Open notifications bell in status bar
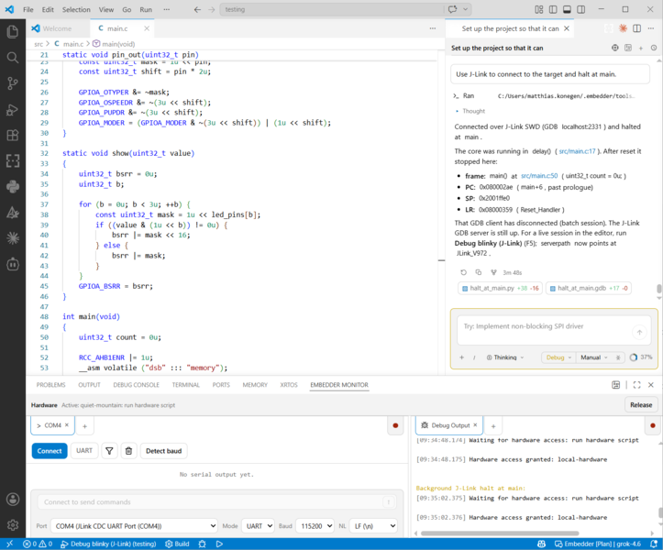 [x=654, y=544]
